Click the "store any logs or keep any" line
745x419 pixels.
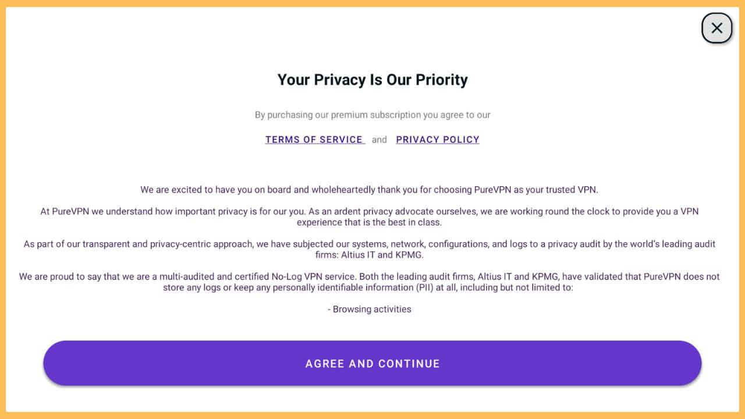pyautogui.click(x=369, y=287)
